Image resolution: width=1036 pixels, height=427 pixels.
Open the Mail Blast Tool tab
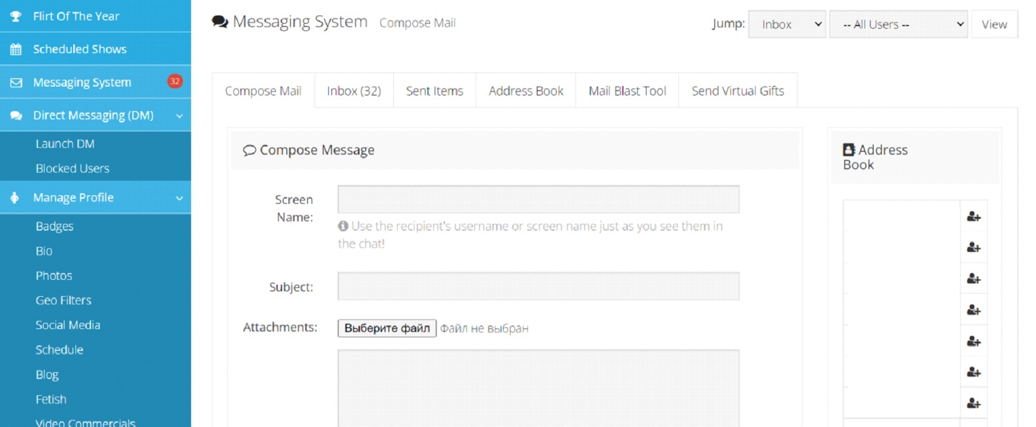(x=627, y=91)
